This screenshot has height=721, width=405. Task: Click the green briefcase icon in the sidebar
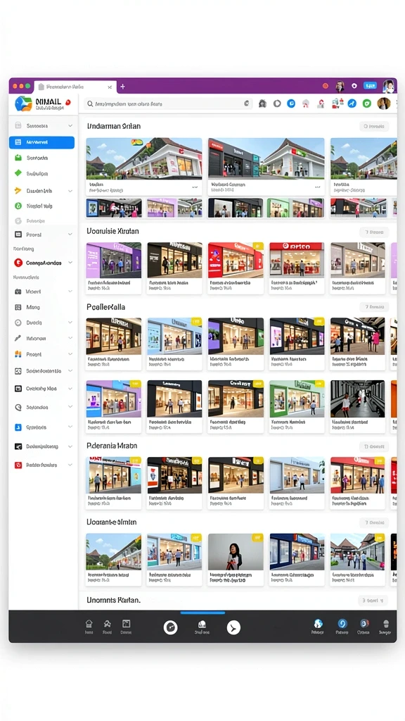(18, 158)
